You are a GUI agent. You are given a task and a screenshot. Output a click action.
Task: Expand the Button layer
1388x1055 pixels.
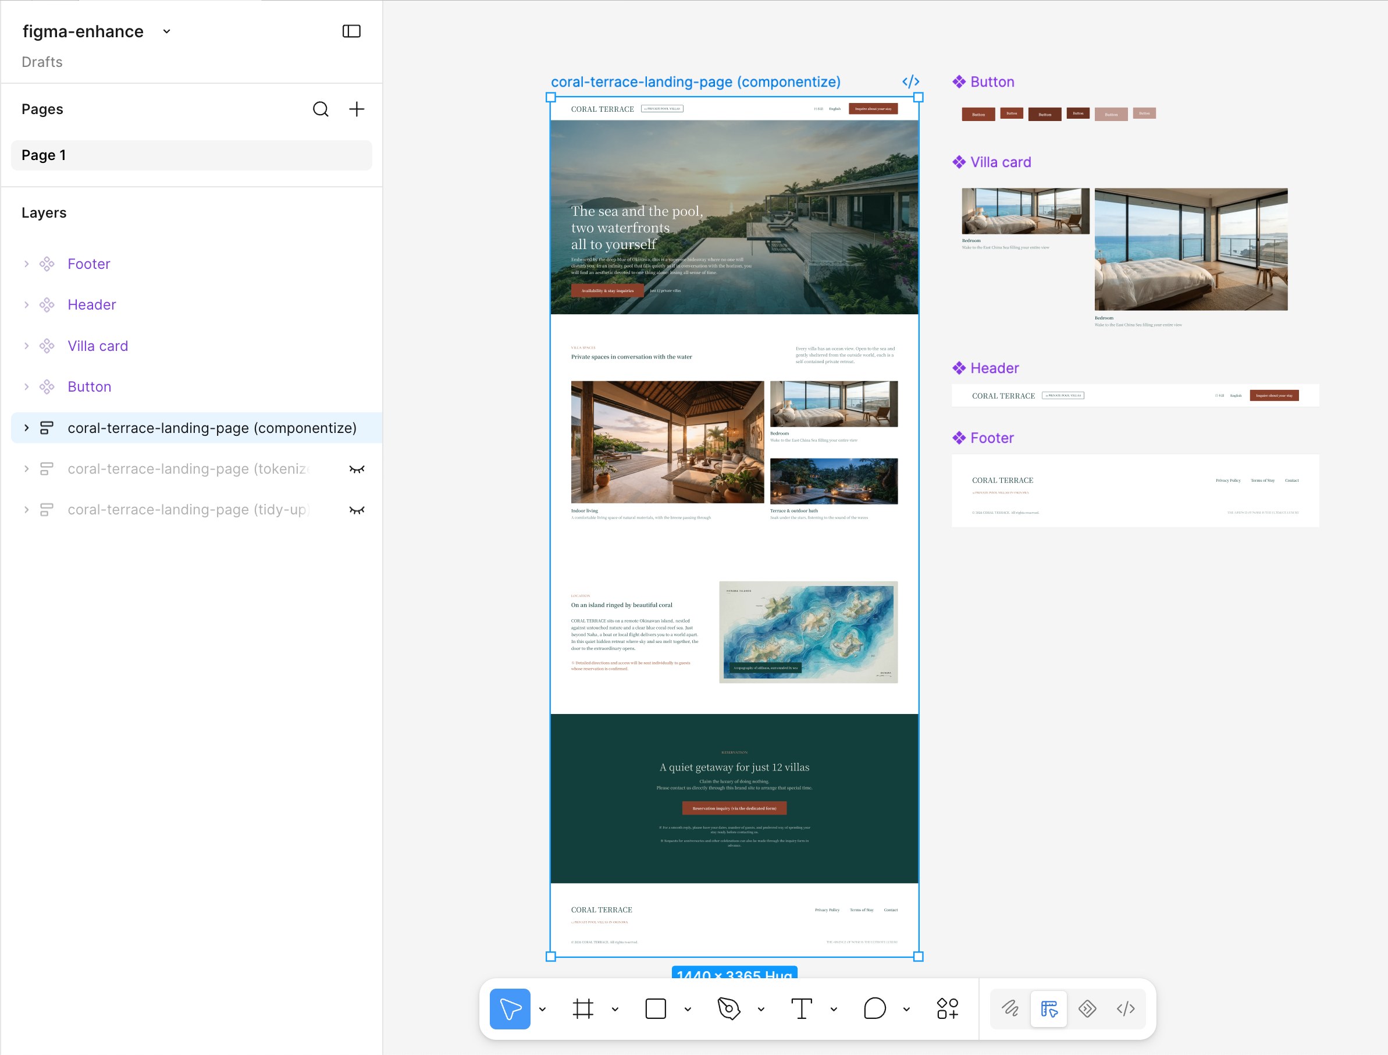pos(26,387)
